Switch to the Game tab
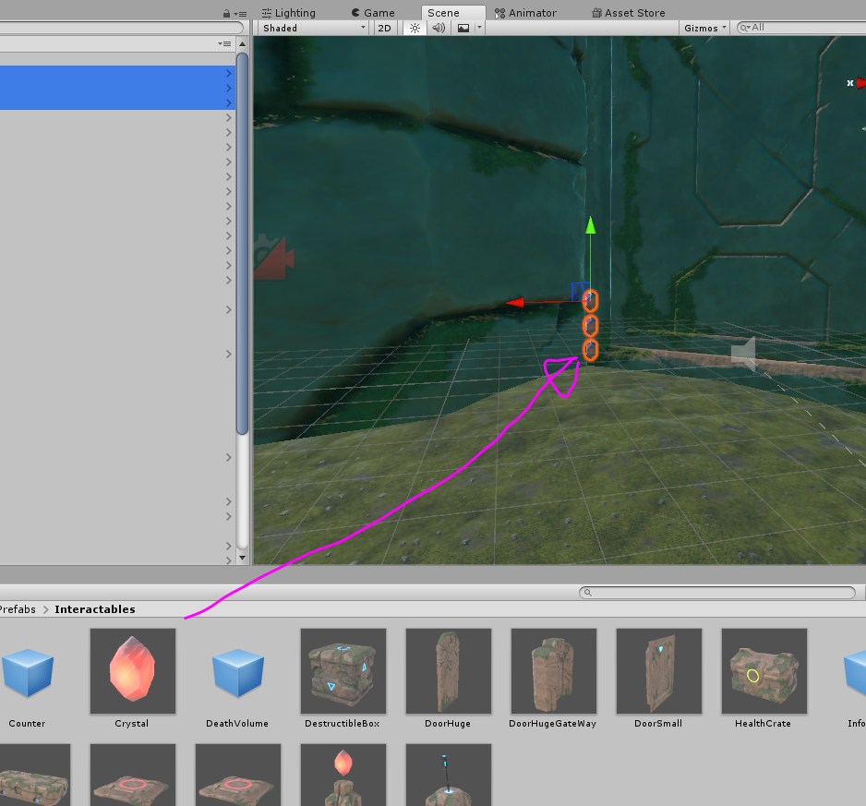This screenshot has height=806, width=866. point(373,13)
